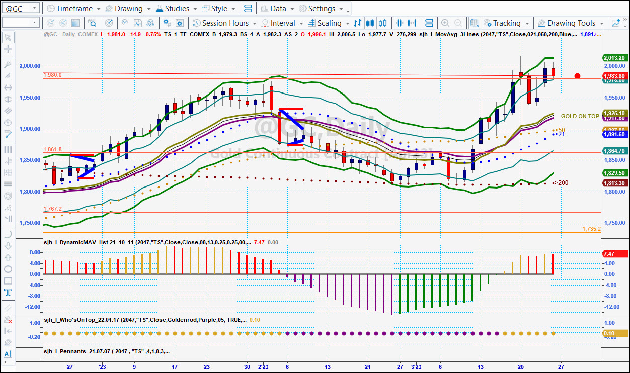The image size is (630, 373).
Task: Click the 1,861.8 price level label
Action: 52,149
